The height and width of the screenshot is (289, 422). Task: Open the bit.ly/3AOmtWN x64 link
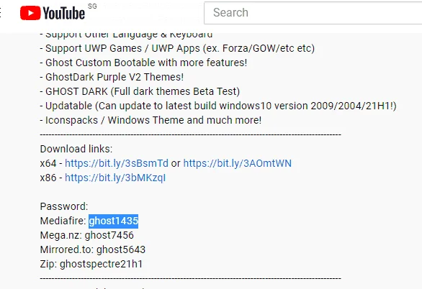238,163
